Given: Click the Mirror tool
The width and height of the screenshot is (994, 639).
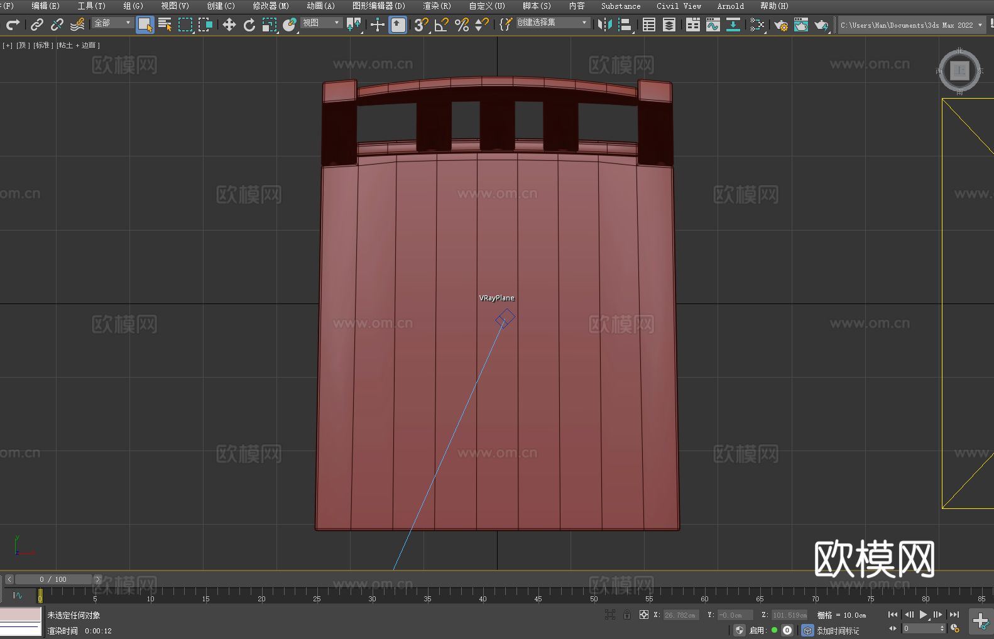Looking at the screenshot, I should click(x=605, y=25).
